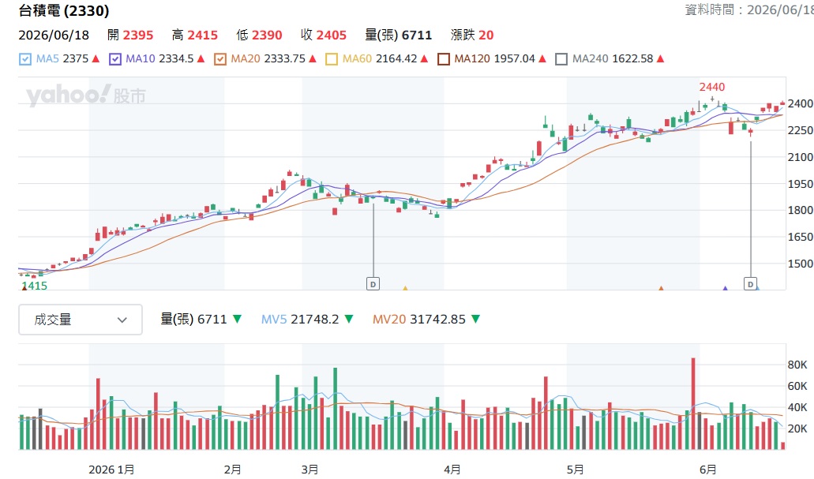
Task: Click the 60K volume axis label
Action: (797, 386)
